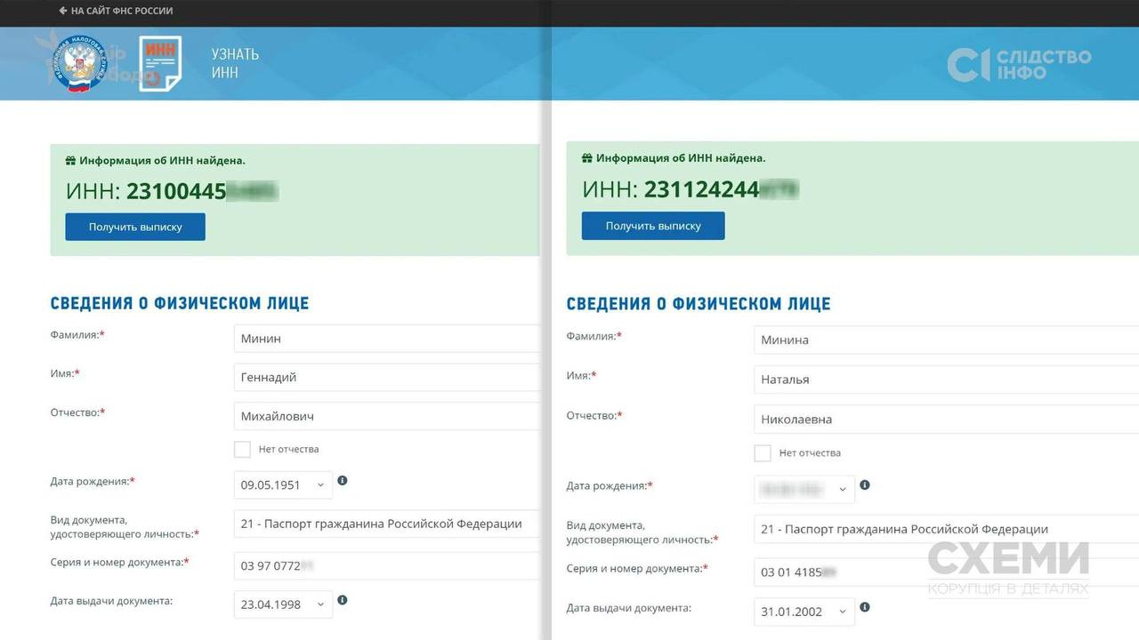Viewport: 1139px width, 640px height.
Task: Click info icon beside left birth date
Action: 343,481
